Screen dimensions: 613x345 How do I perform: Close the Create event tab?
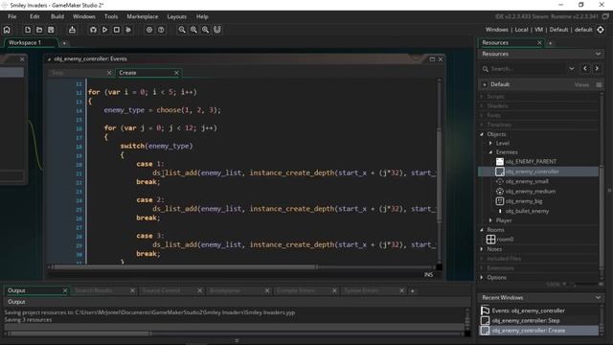(x=176, y=73)
